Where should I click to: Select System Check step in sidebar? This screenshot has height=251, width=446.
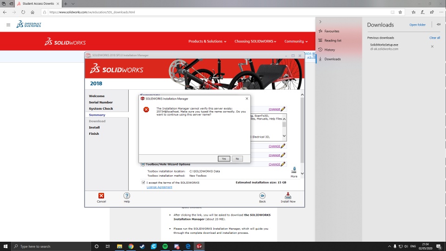click(101, 108)
